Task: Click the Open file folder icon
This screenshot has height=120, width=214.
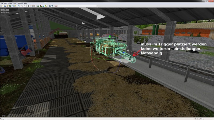Action: coord(5,6)
